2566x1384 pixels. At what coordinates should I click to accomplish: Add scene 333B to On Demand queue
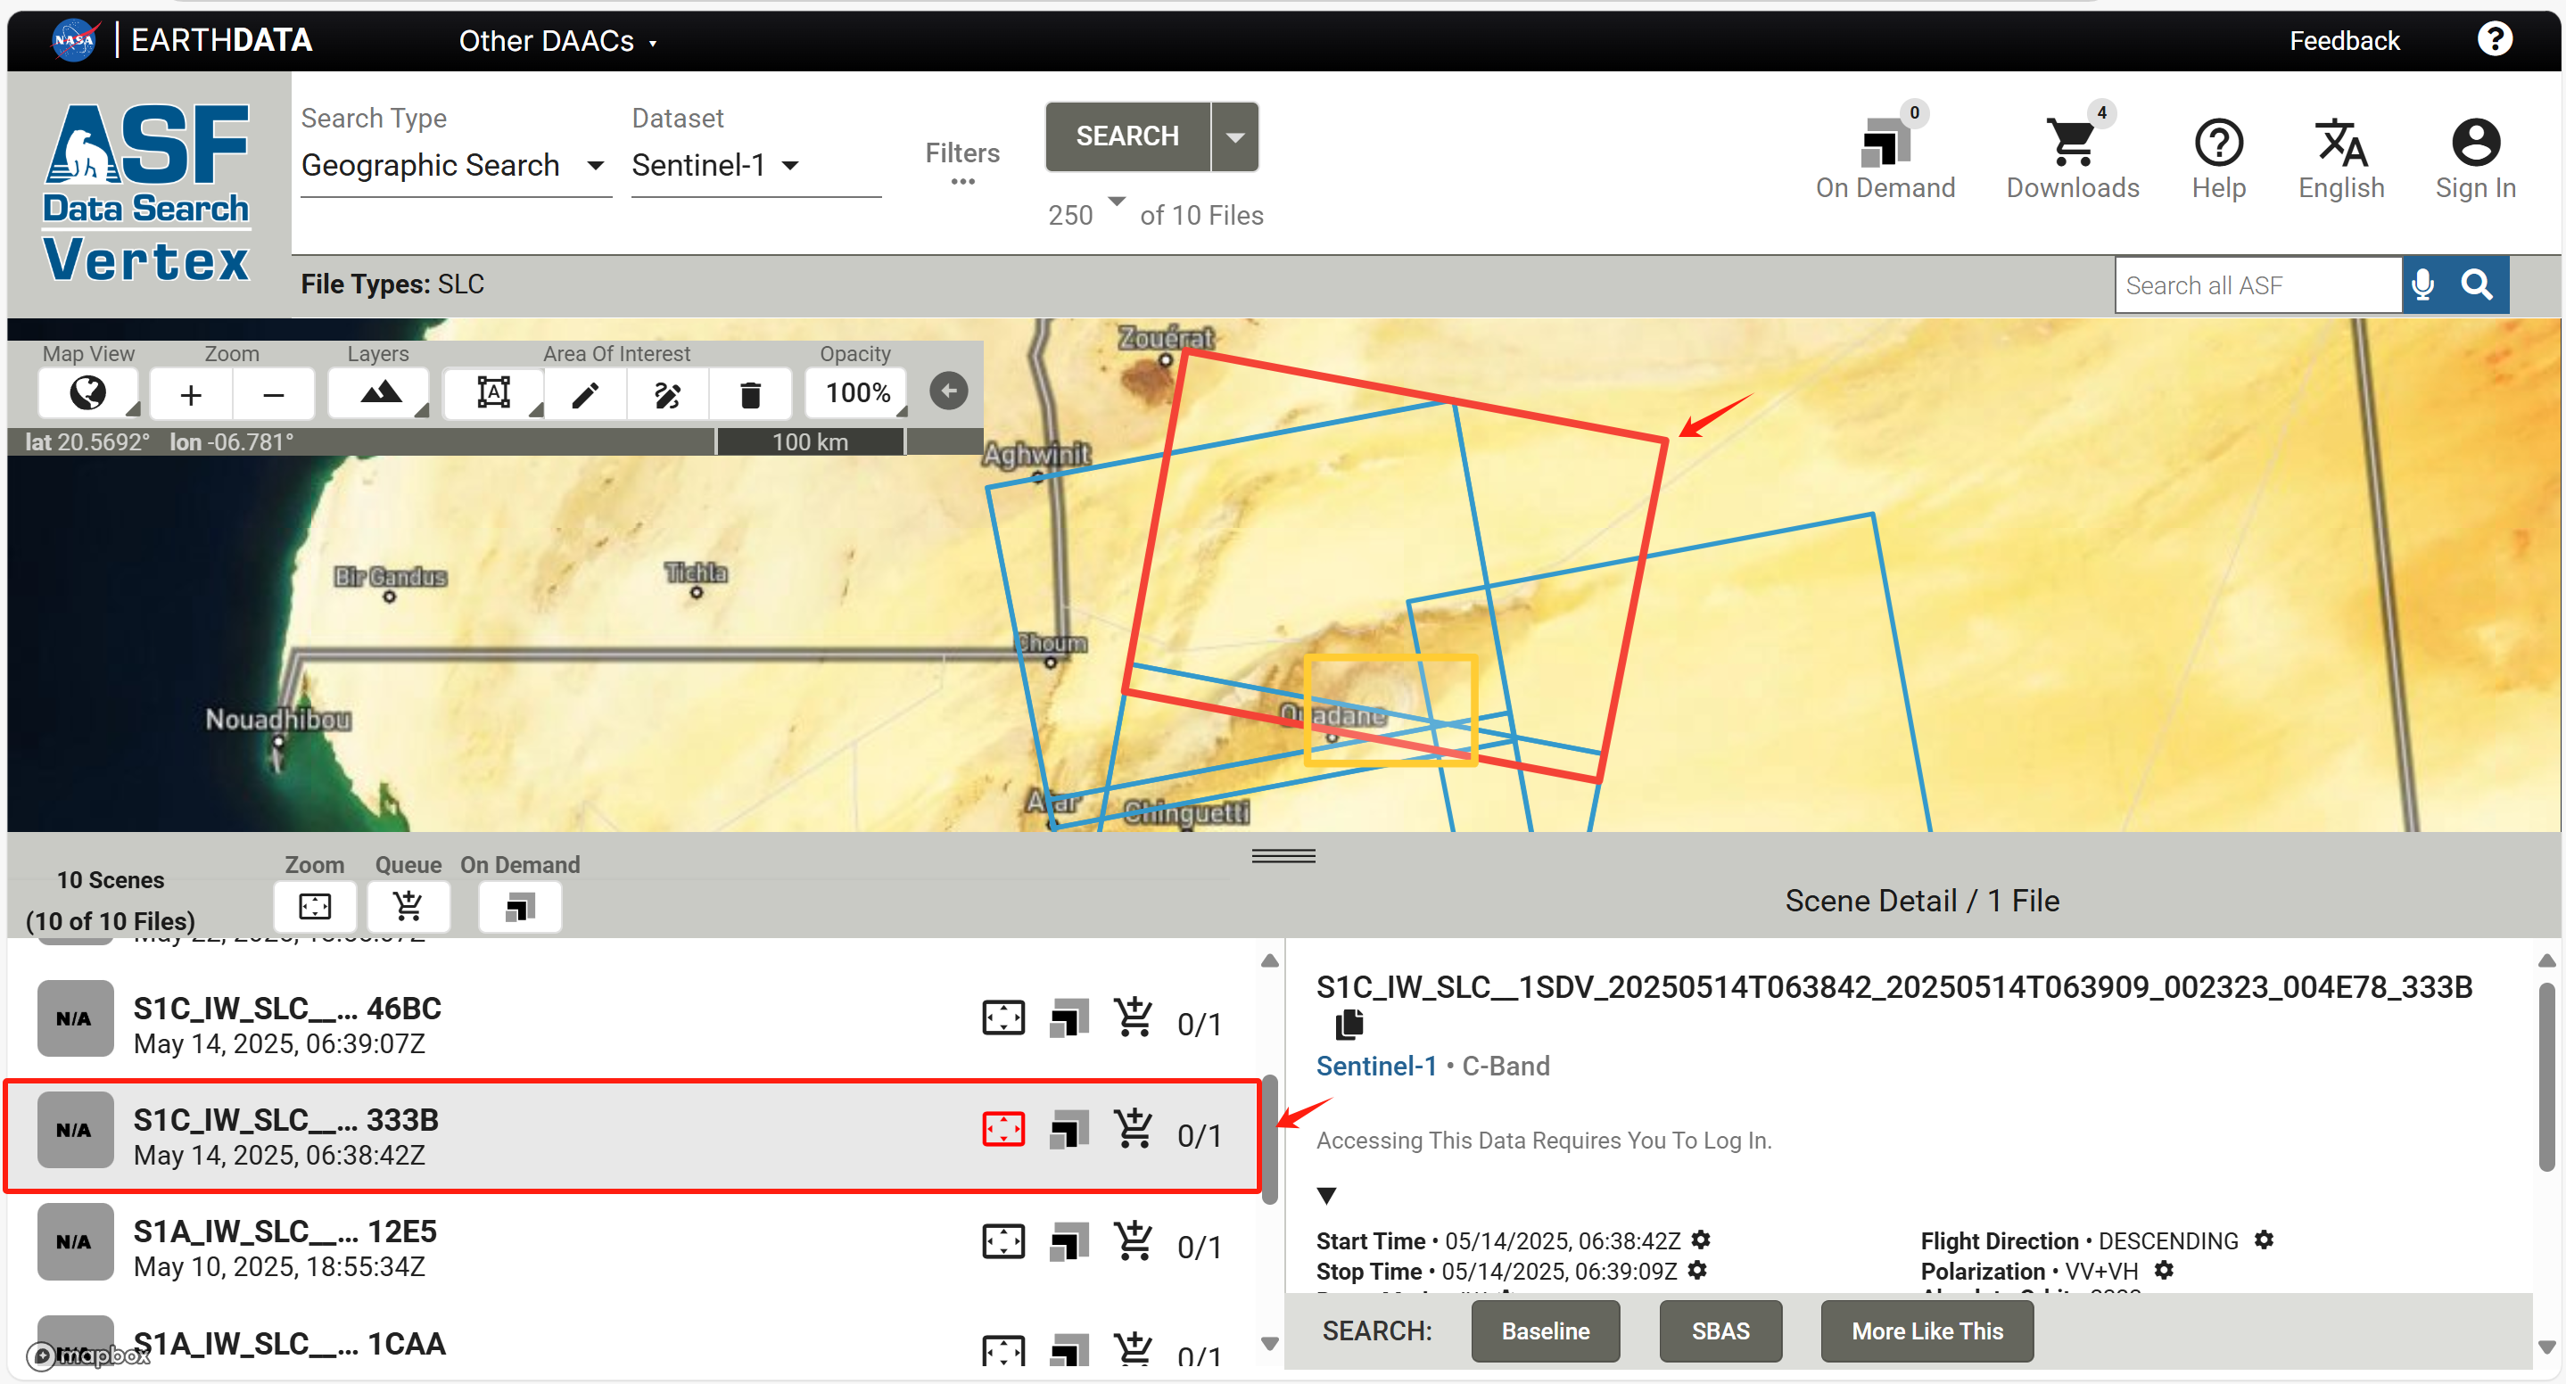(x=1068, y=1130)
